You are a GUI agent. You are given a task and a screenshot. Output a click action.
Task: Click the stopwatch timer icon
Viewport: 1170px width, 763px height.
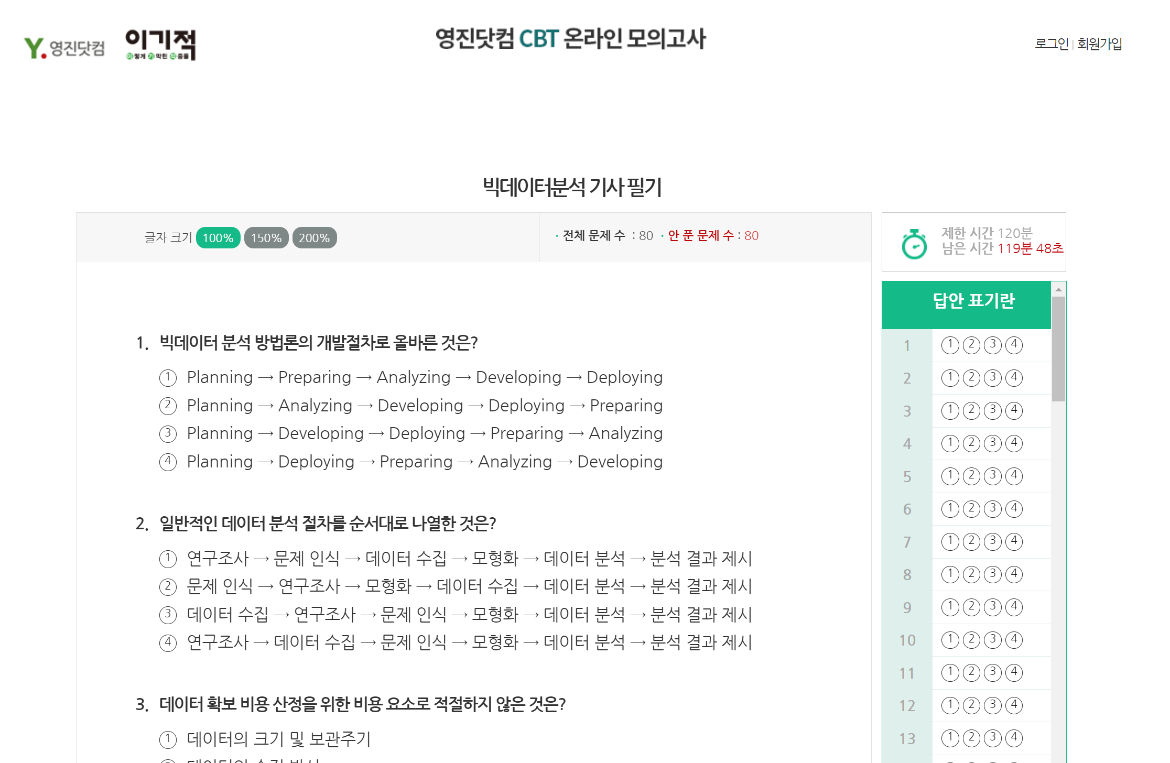914,244
